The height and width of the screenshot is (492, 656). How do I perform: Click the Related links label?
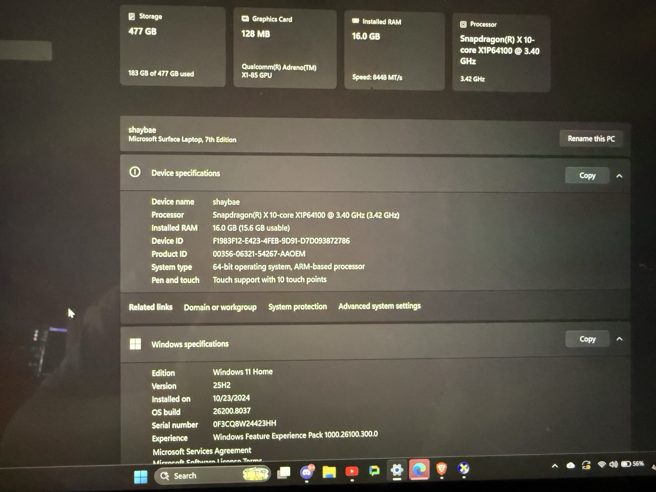(150, 307)
